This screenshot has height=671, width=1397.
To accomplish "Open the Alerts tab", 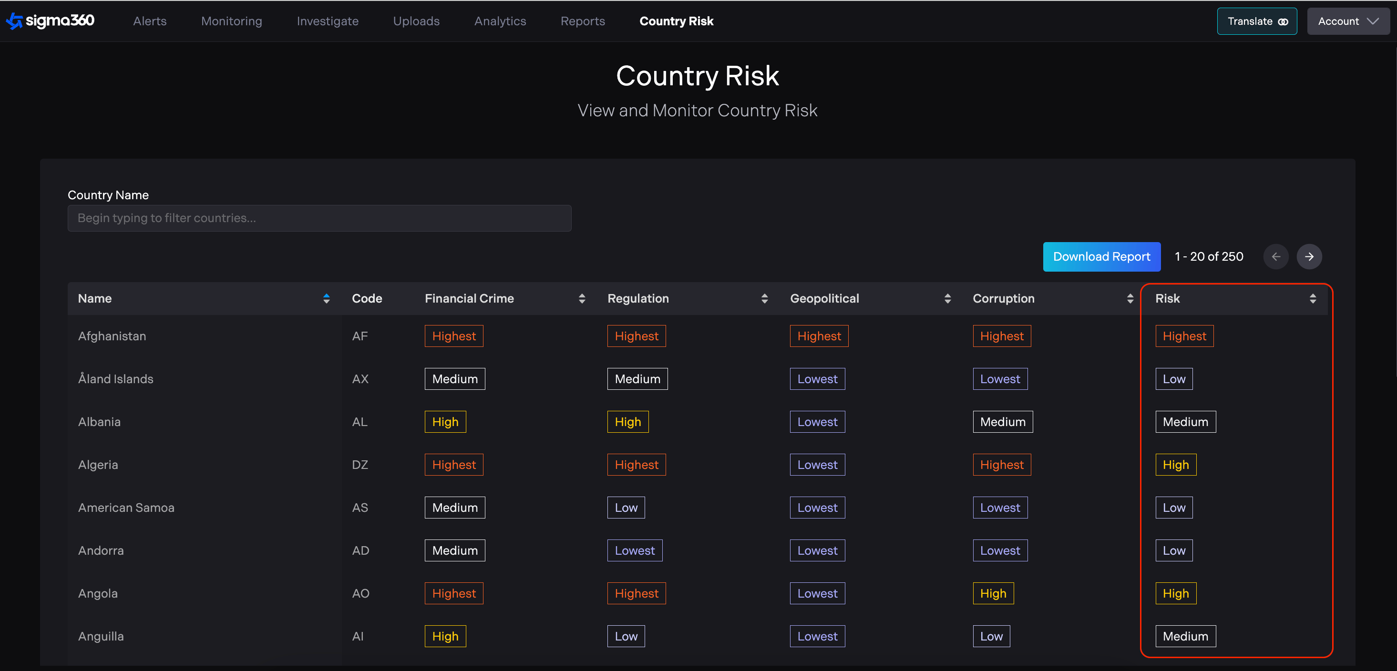I will point(150,21).
